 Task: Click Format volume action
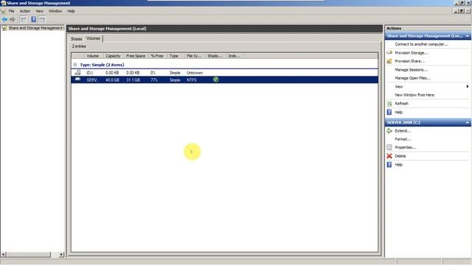[403, 139]
